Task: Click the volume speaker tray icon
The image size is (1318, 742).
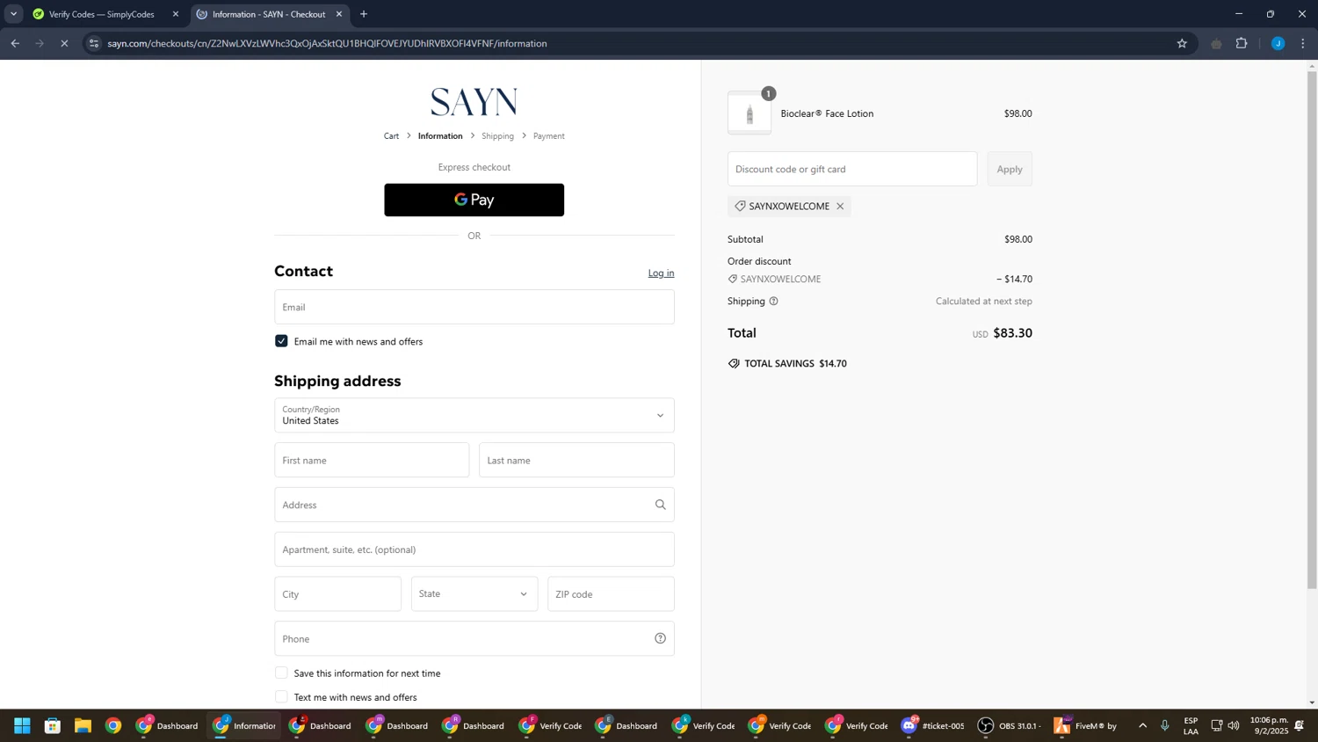Action: 1234,725
